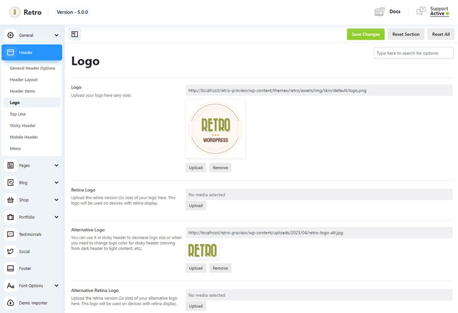Screen dimensions: 458x313
Task: Toggle the sidebar collapse icon
Action: (74, 34)
